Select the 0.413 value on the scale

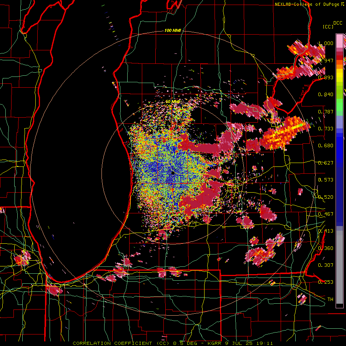click(x=326, y=231)
